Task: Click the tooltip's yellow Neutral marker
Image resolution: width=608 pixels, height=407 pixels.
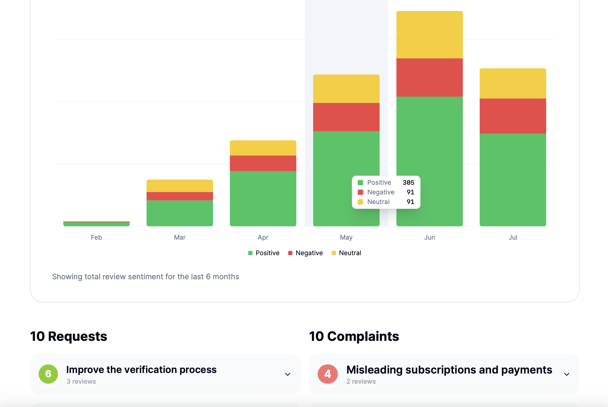Action: coord(360,202)
